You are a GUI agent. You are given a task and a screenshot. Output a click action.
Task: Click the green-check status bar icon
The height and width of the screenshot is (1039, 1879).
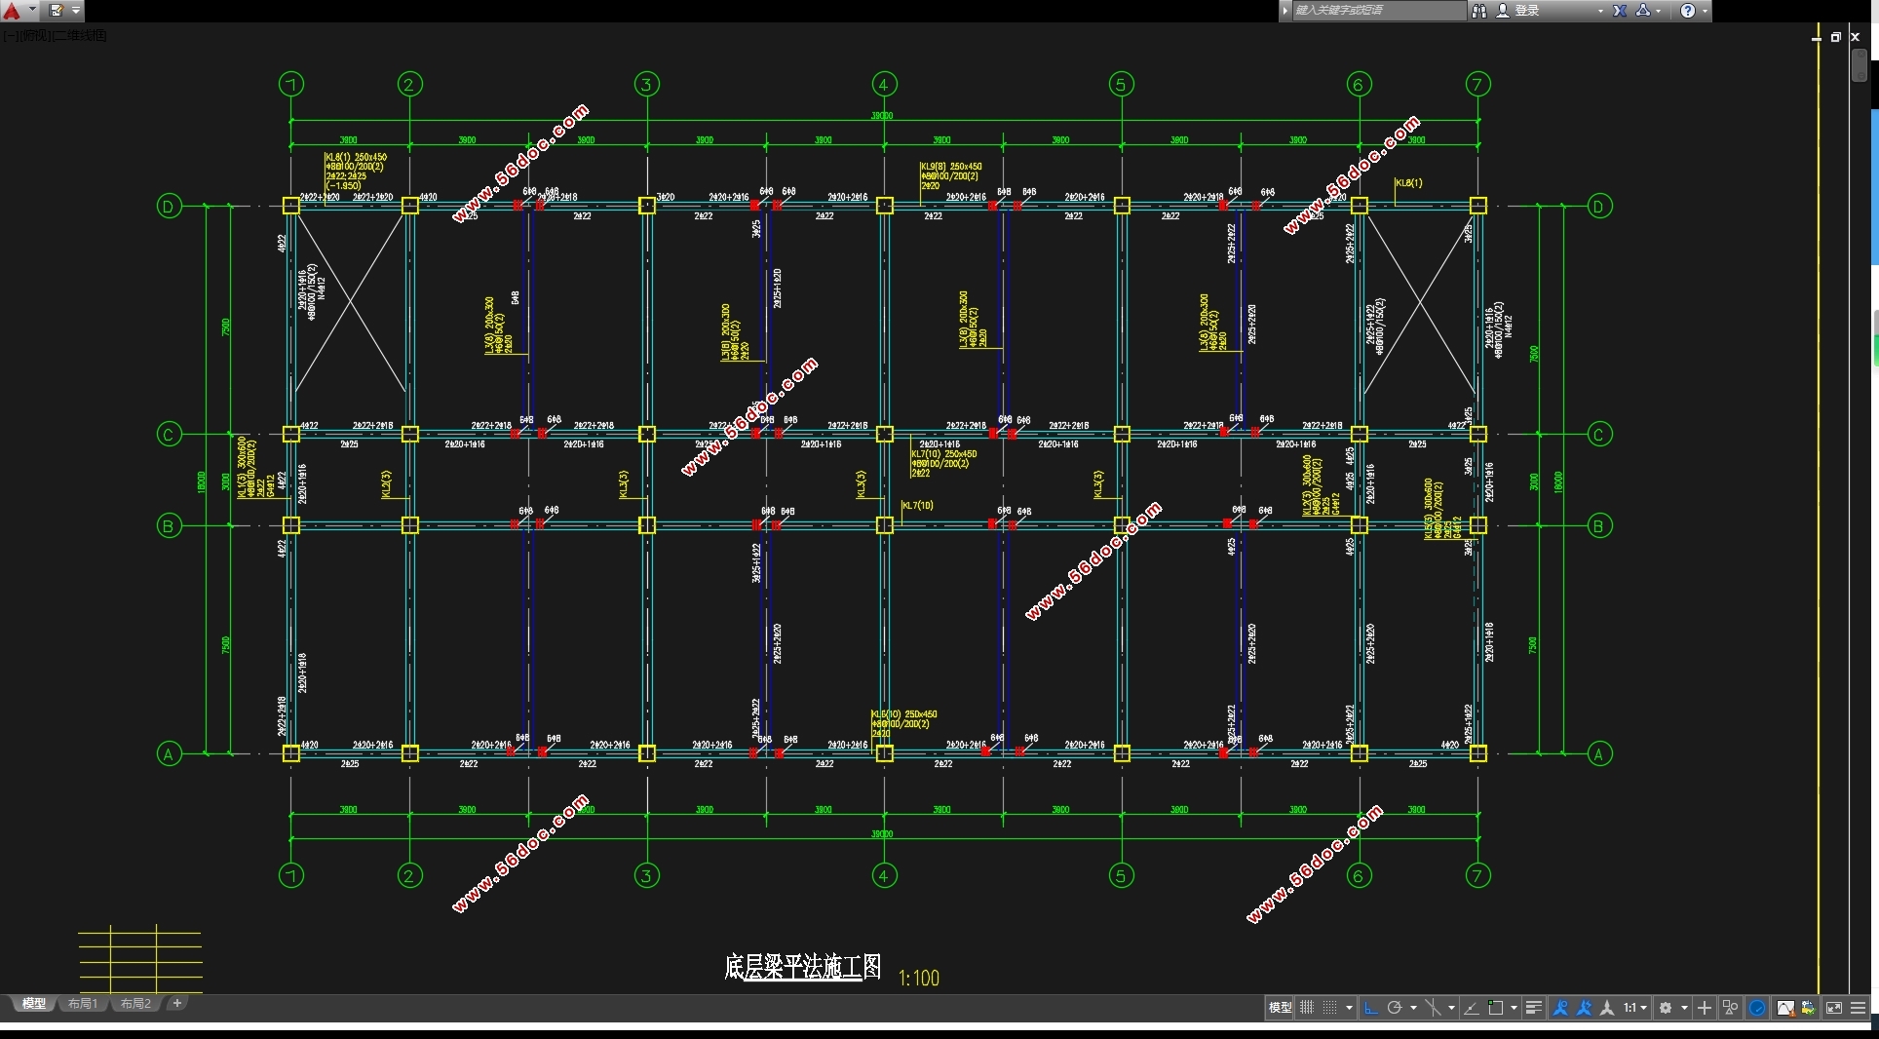click(x=1809, y=1008)
